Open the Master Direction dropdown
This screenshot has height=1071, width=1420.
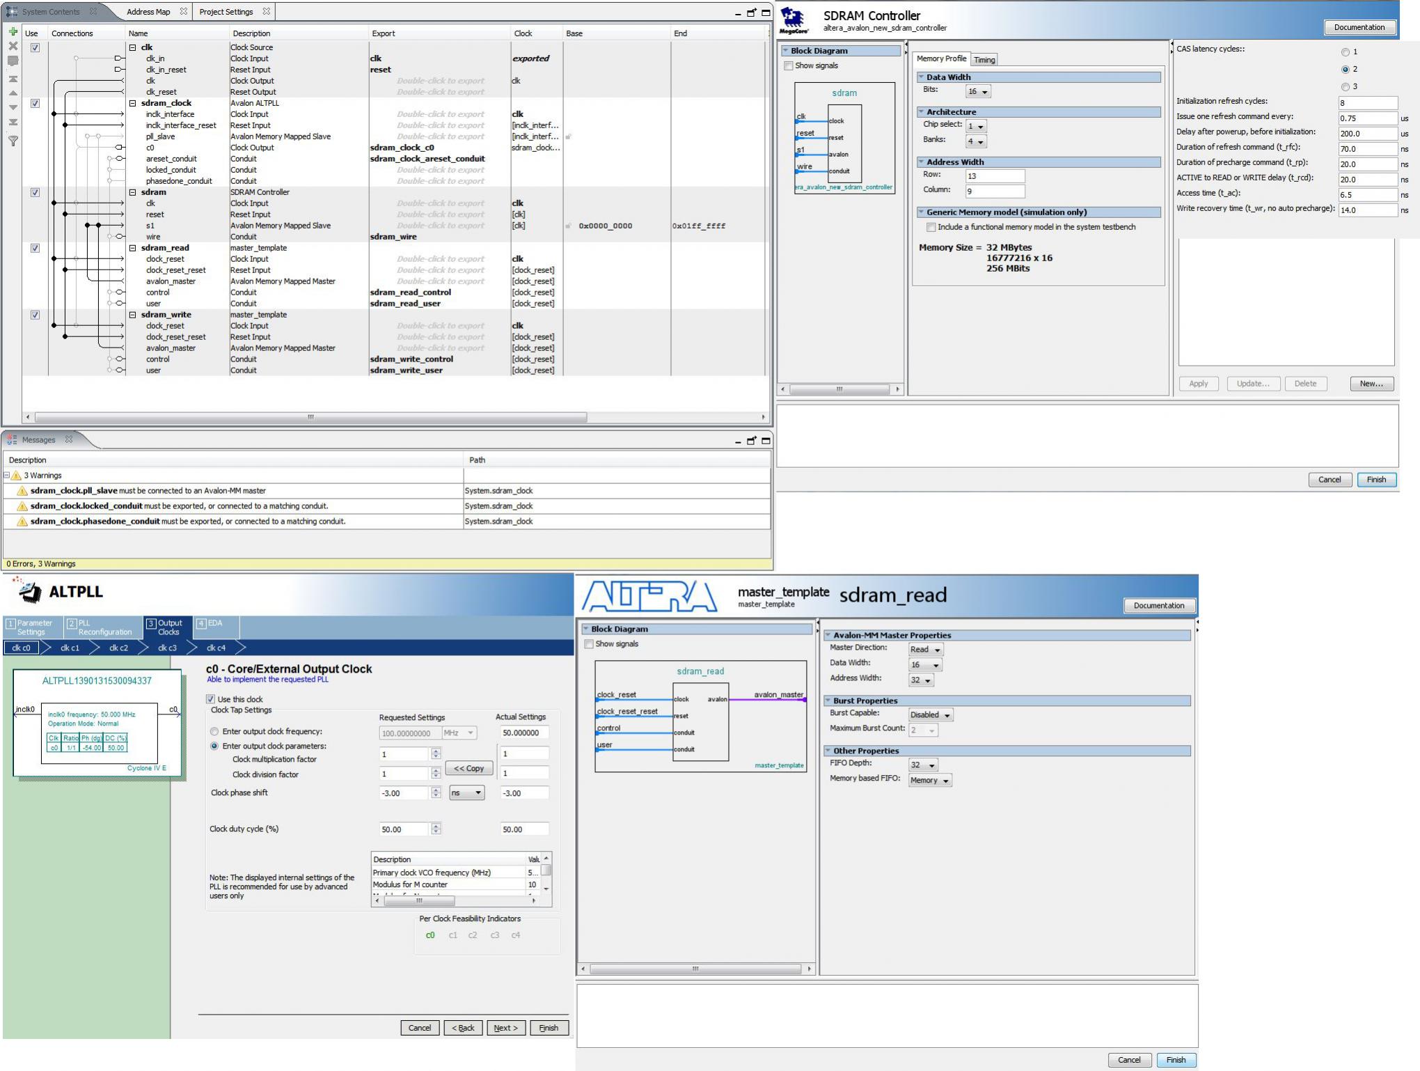point(926,650)
